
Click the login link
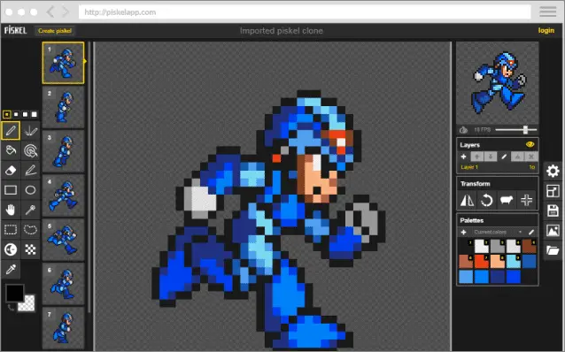(546, 31)
